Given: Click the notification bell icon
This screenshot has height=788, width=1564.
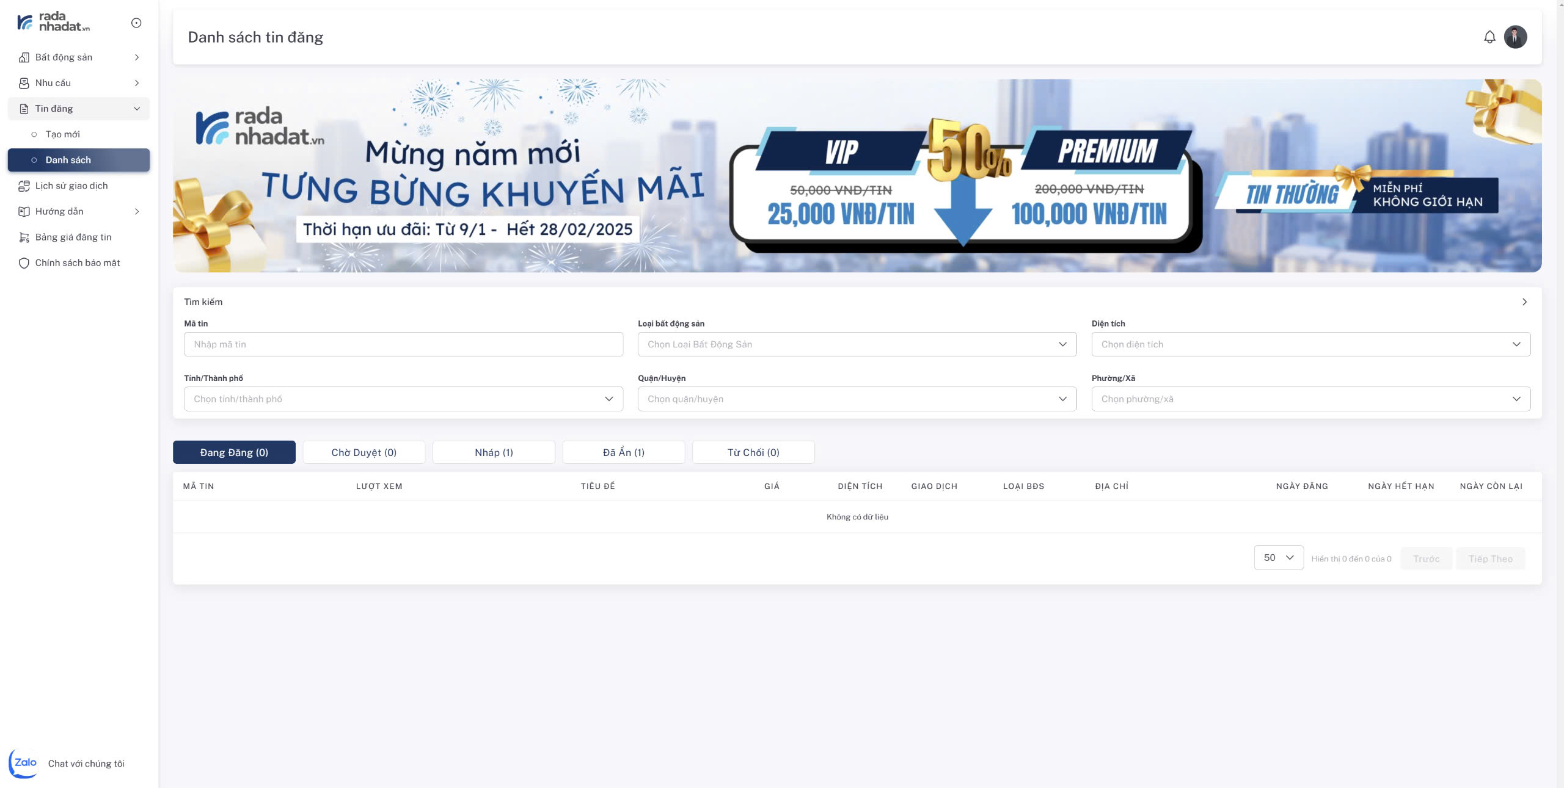Looking at the screenshot, I should 1489,37.
